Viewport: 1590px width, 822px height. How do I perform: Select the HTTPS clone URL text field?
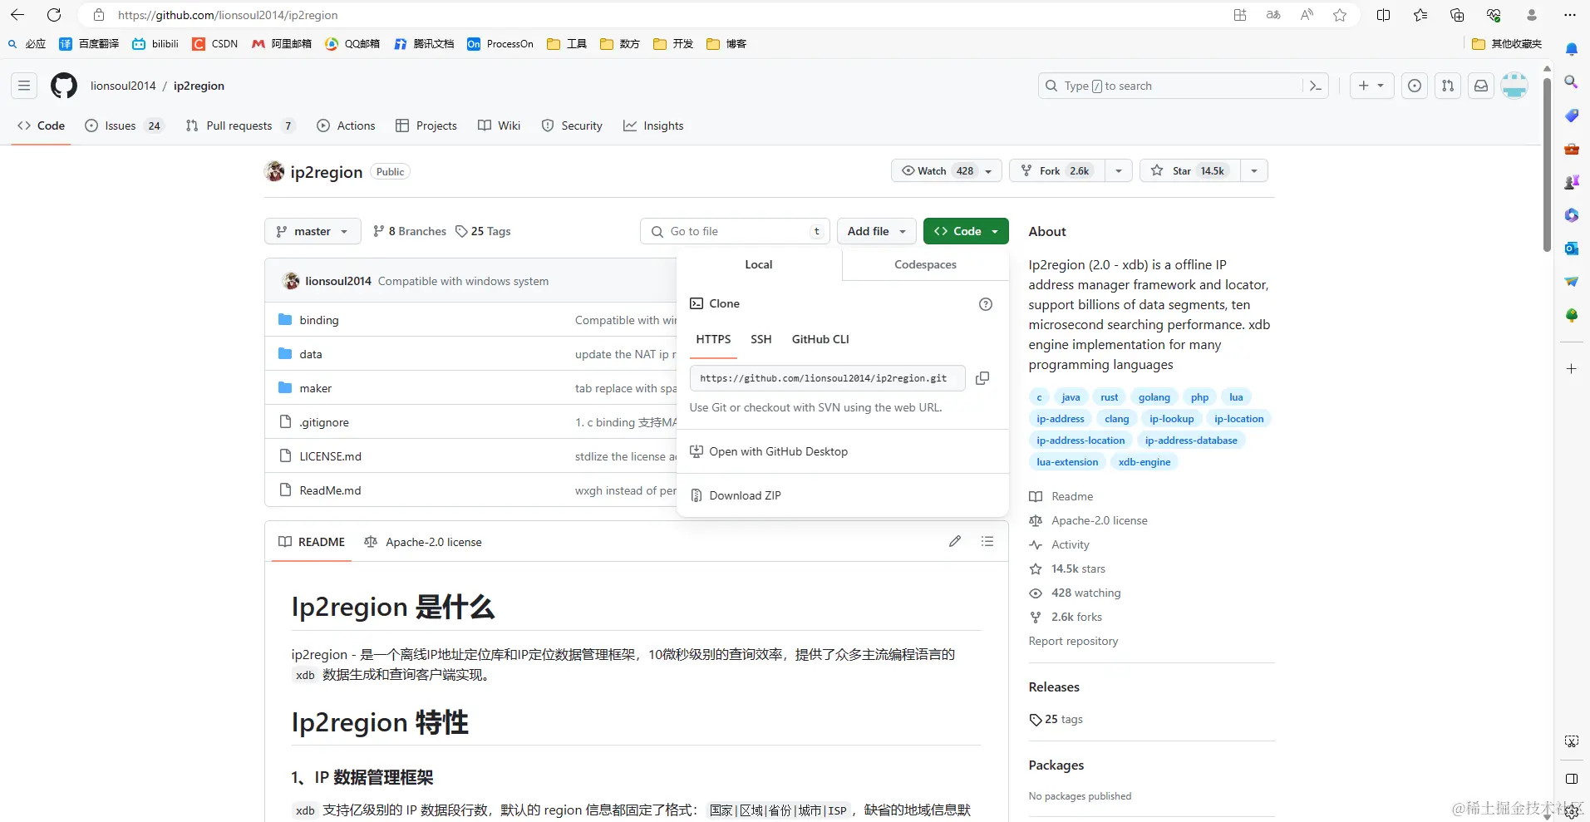(x=827, y=378)
